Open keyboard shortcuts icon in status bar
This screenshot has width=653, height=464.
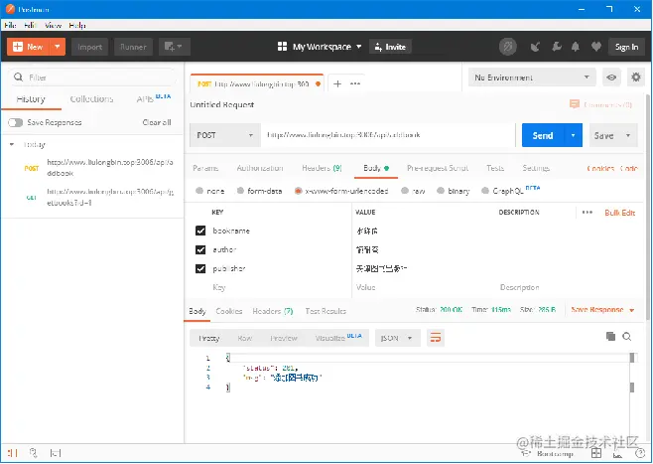[x=617, y=455]
